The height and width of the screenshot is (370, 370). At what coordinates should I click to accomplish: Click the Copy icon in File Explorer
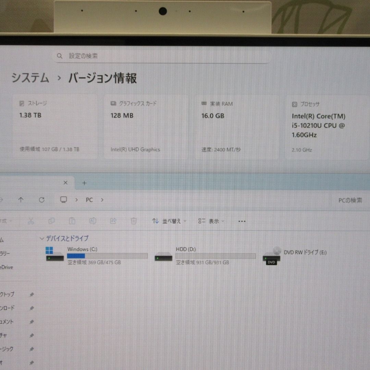coord(52,221)
